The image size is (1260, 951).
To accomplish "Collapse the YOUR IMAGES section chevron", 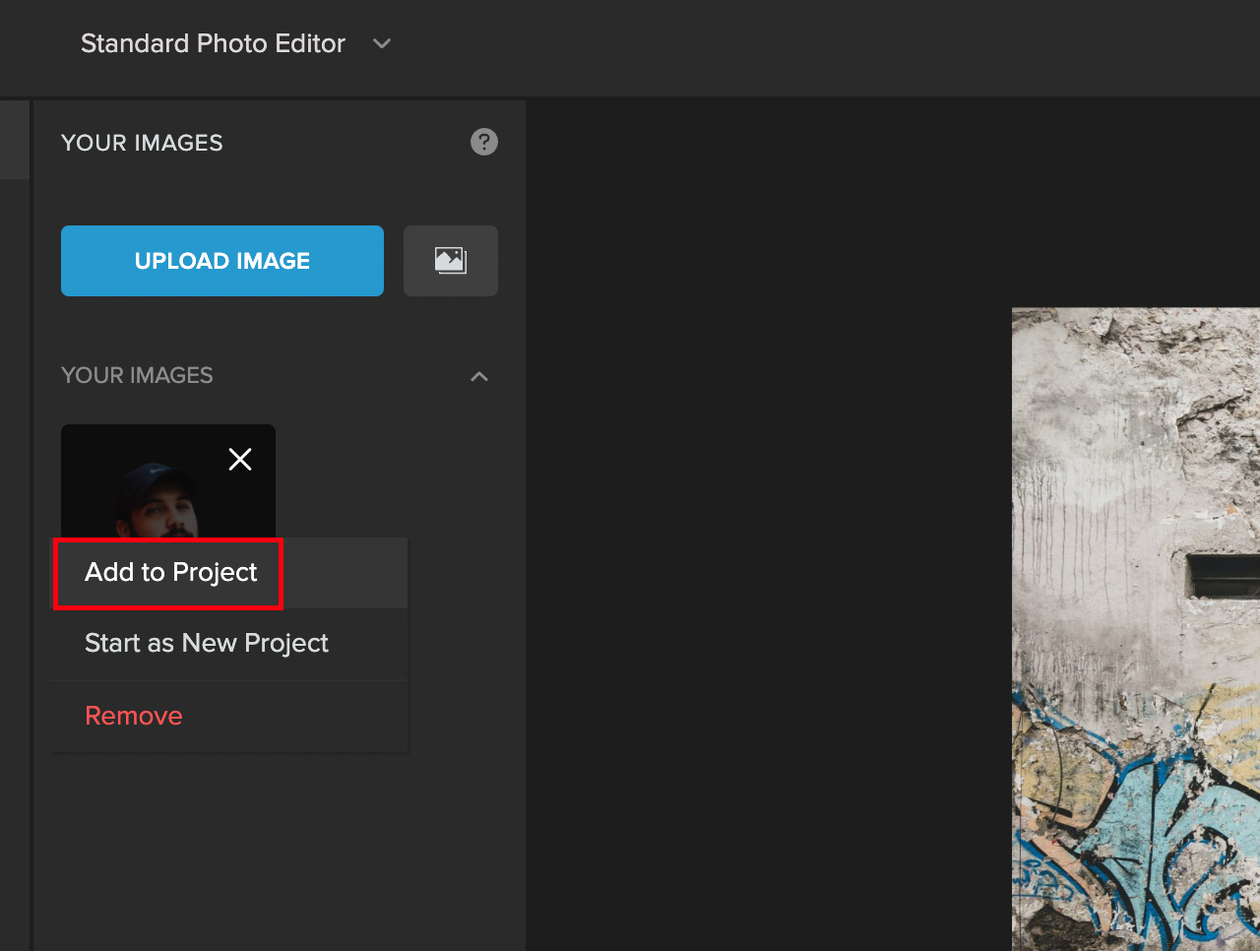I will [478, 376].
